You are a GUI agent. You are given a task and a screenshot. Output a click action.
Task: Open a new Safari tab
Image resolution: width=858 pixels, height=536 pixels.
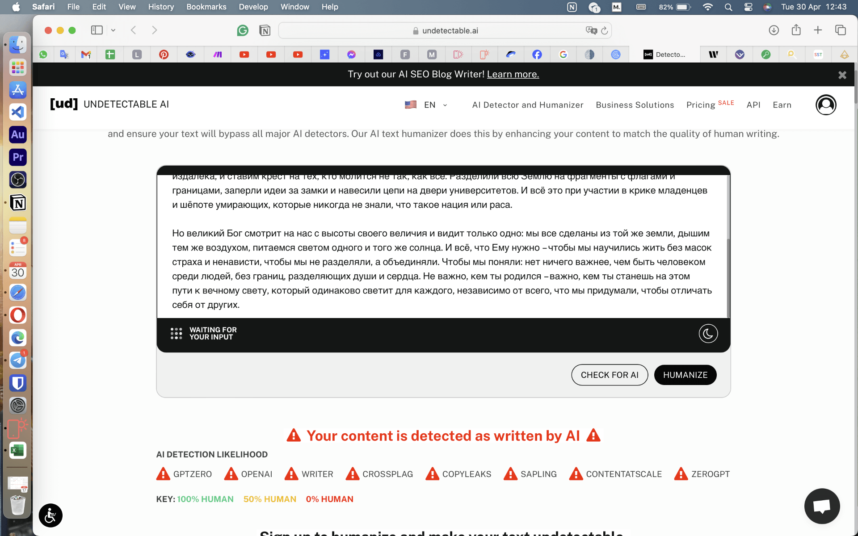coord(818,30)
